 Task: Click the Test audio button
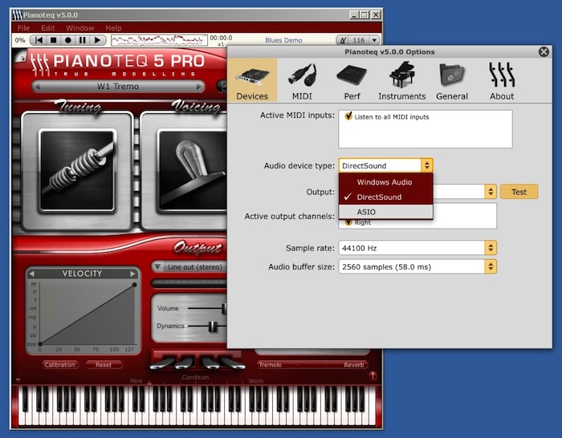[x=519, y=192]
